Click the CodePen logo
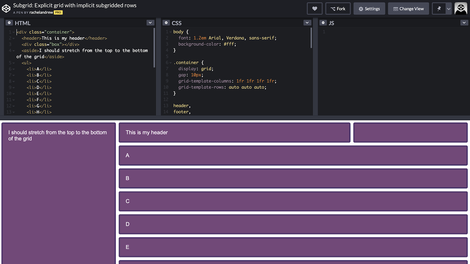This screenshot has width=470, height=264. (x=6, y=8)
